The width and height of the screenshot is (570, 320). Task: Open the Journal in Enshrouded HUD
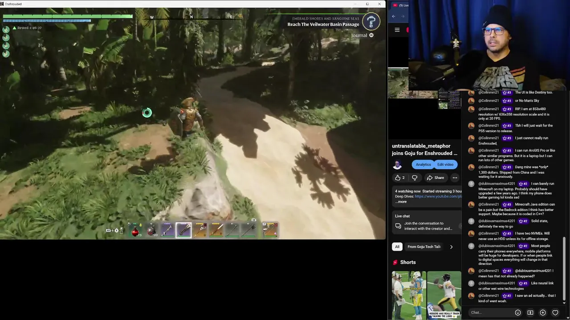point(362,36)
